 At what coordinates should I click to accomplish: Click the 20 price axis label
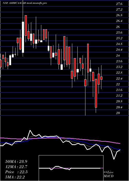118,113
